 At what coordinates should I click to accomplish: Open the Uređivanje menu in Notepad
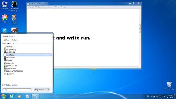tap(39, 7)
